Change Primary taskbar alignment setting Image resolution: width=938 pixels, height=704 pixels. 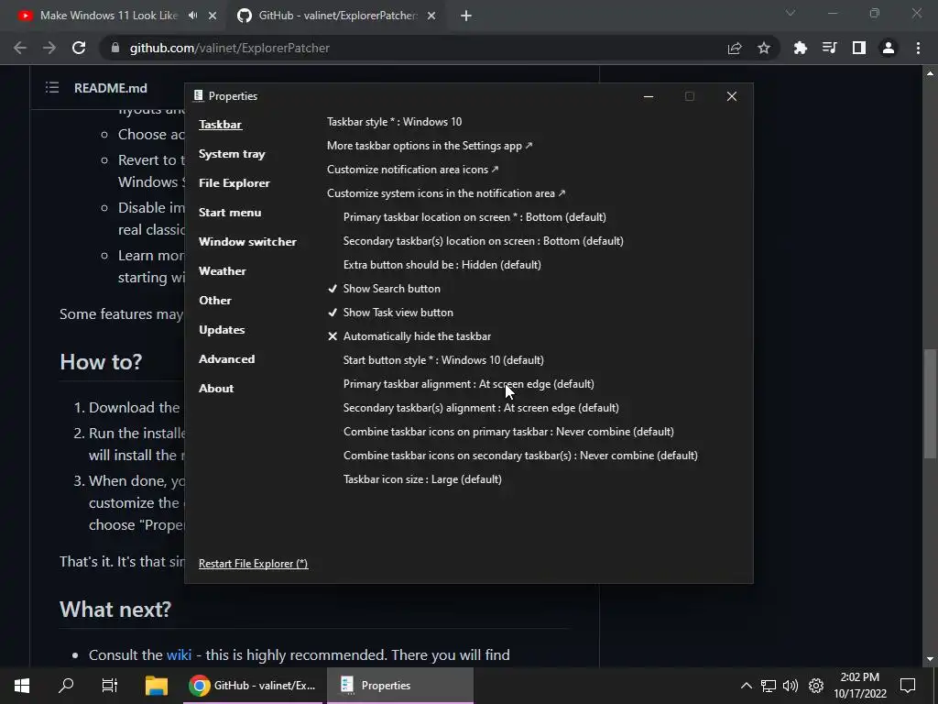pos(468,384)
